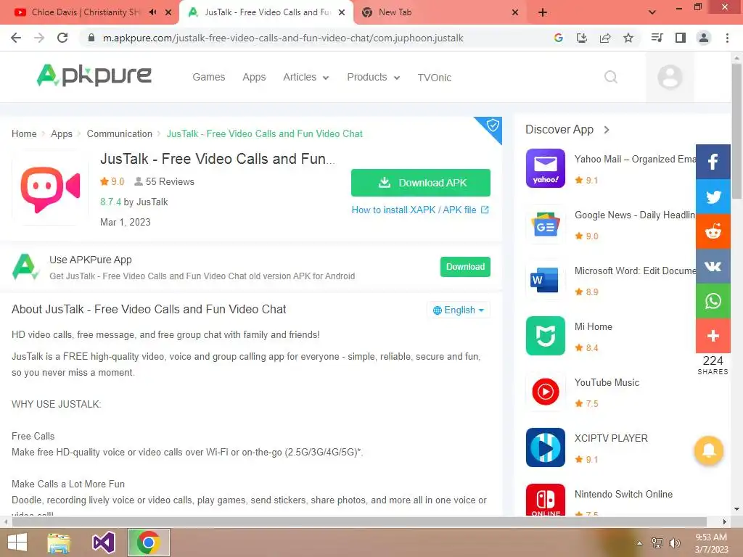Expand the Products dropdown menu
The image size is (743, 557).
374,77
